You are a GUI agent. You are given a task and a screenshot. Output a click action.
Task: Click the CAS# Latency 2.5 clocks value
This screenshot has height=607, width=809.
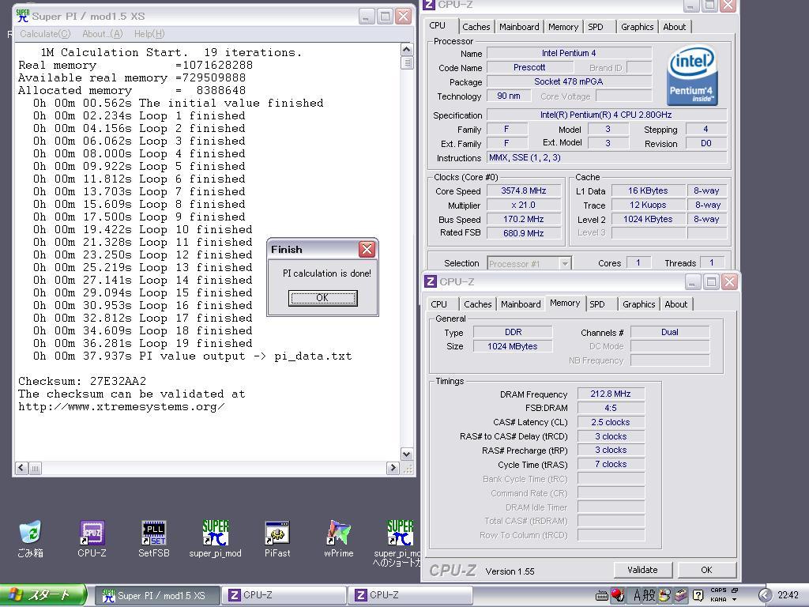(x=611, y=422)
